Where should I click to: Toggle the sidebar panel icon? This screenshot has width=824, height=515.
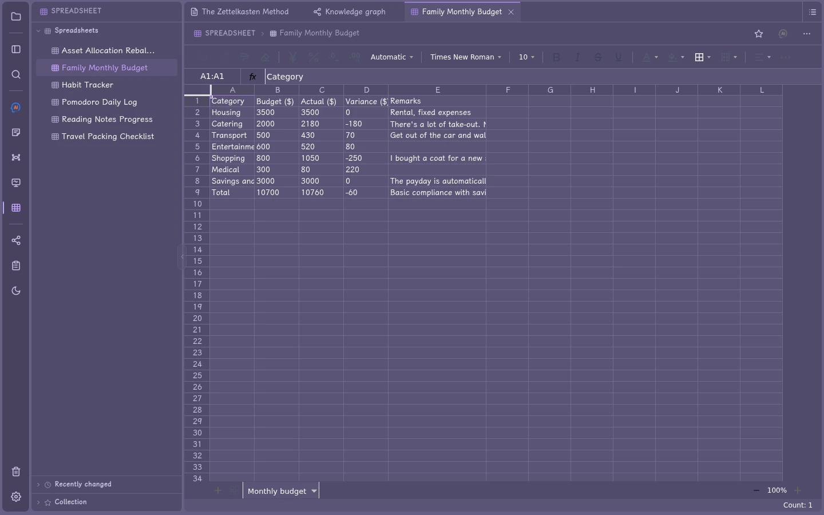click(16, 49)
